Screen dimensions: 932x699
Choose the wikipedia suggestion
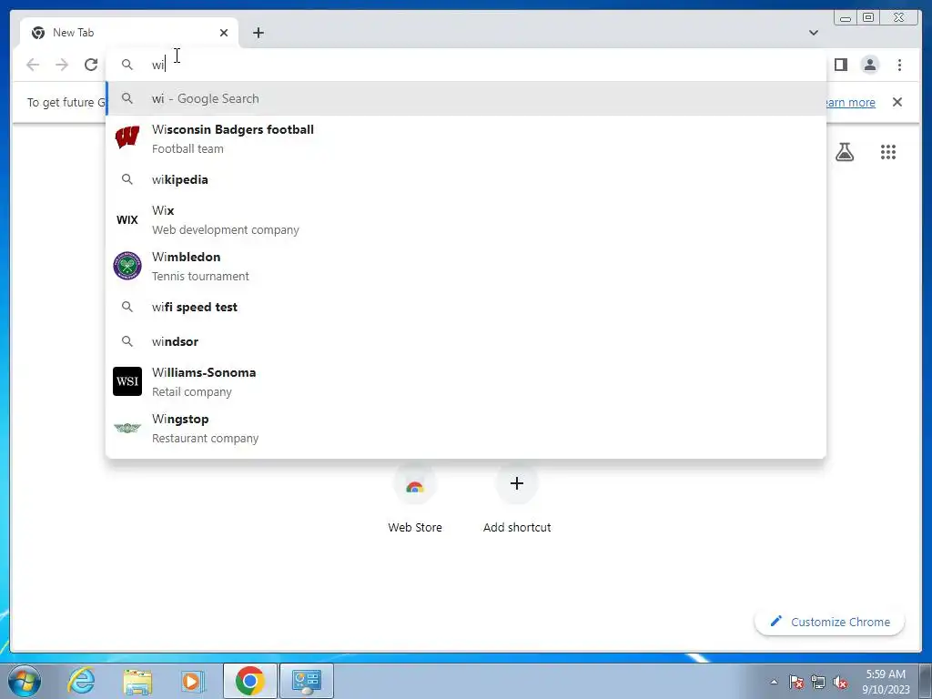coord(466,179)
